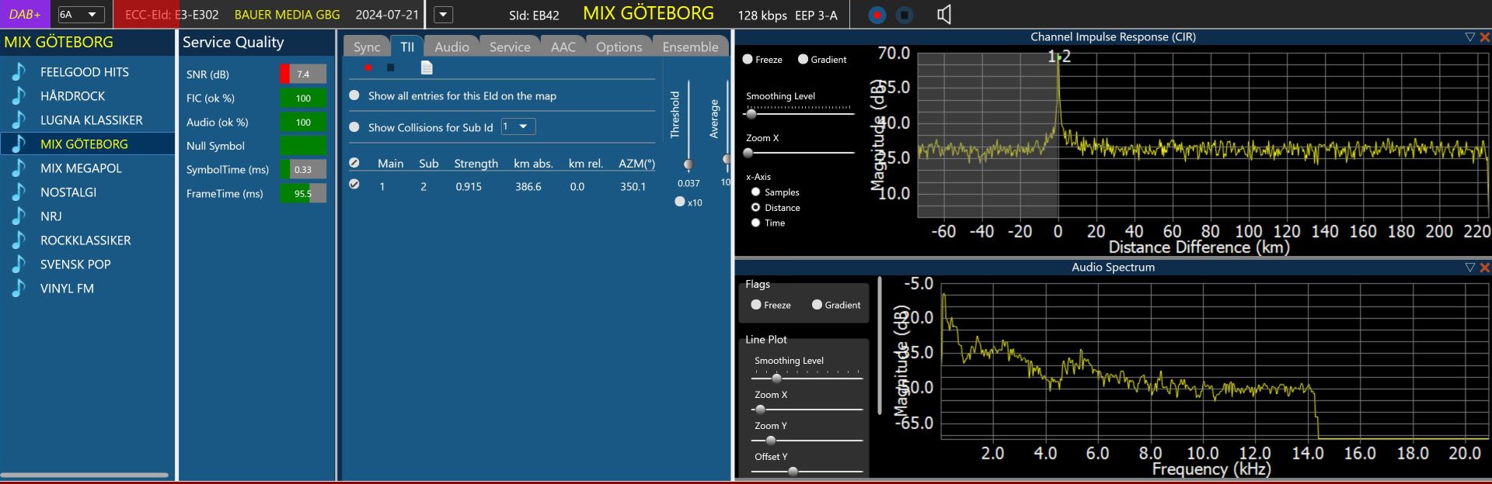The width and height of the screenshot is (1492, 484).
Task: Click the red record button in top bar
Action: [877, 15]
